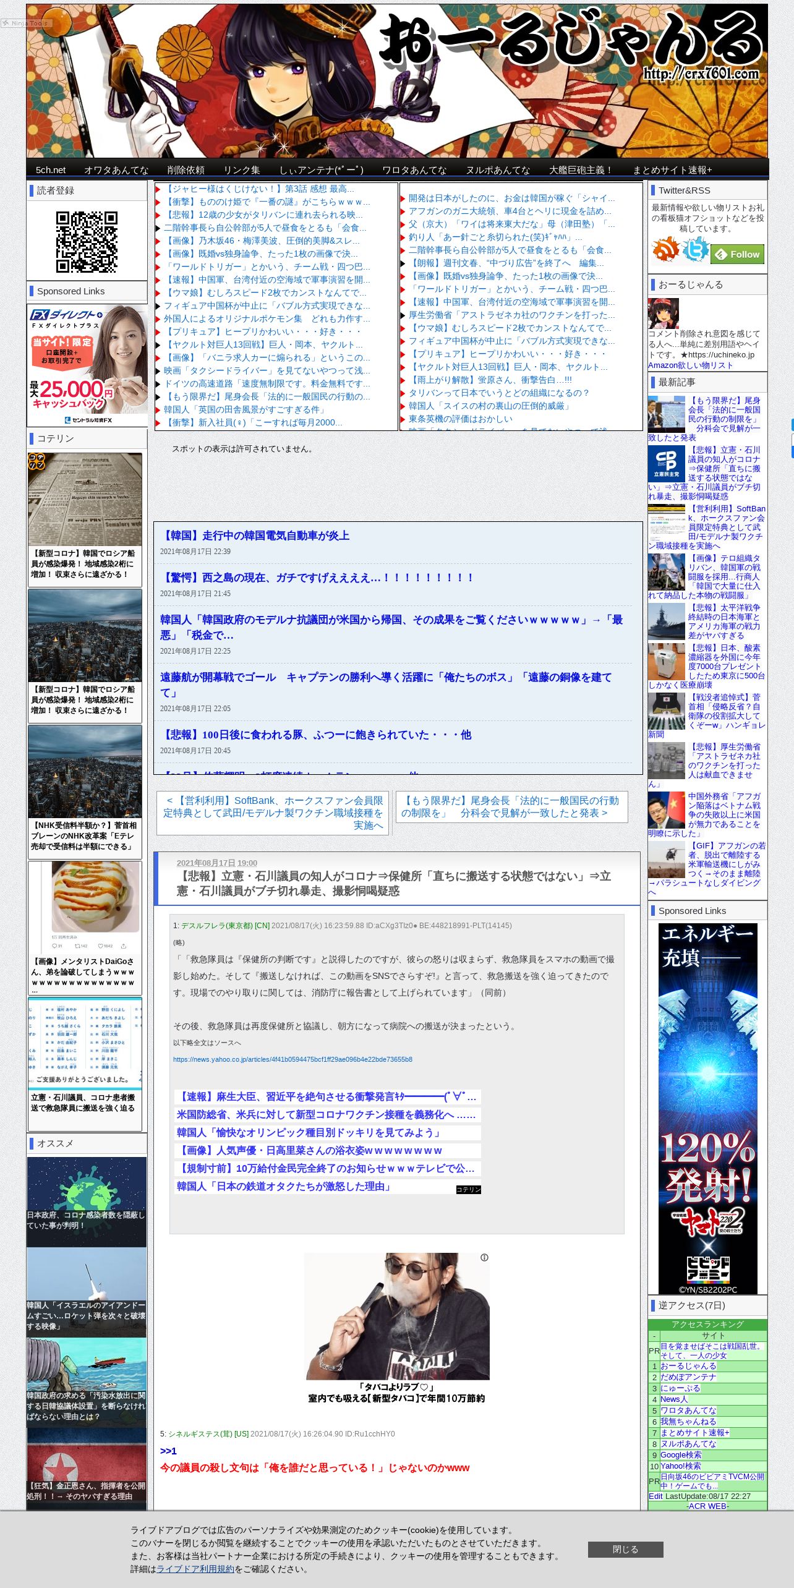Open article title 【悲報】立憲・石川議員の知人がコロナ

click(394, 883)
